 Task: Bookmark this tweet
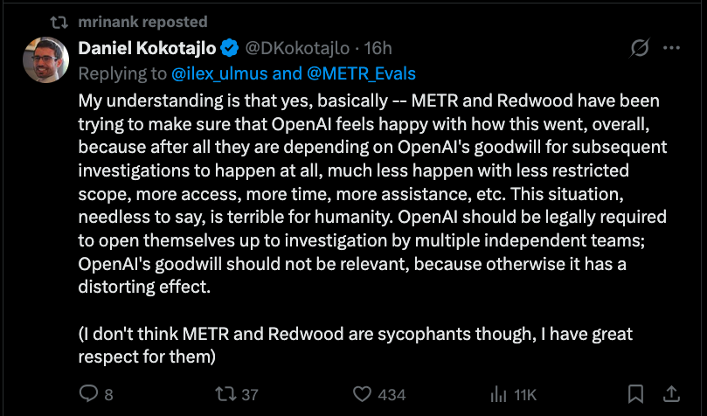point(635,394)
